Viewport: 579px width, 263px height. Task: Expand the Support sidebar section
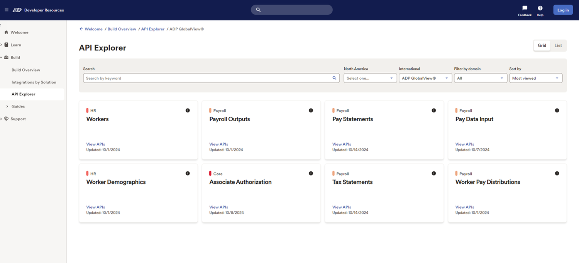[x=1, y=119]
